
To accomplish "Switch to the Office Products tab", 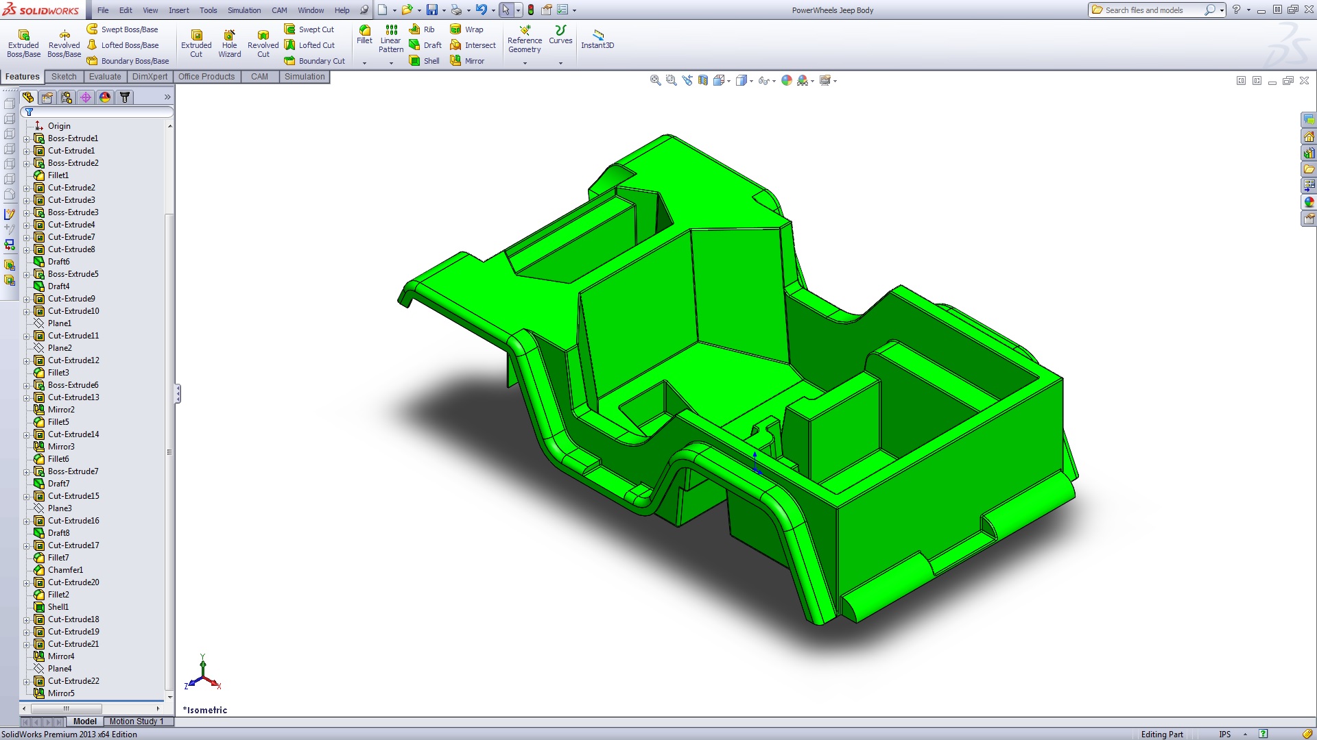I will (x=206, y=77).
